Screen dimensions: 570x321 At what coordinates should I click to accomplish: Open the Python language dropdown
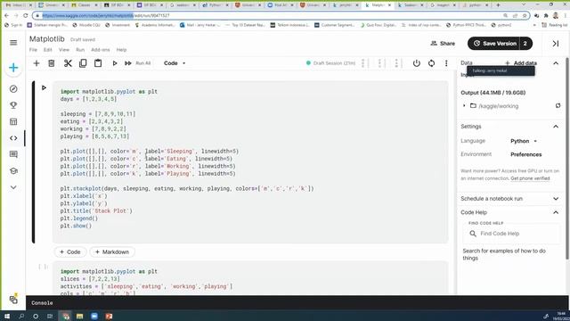tap(524, 141)
